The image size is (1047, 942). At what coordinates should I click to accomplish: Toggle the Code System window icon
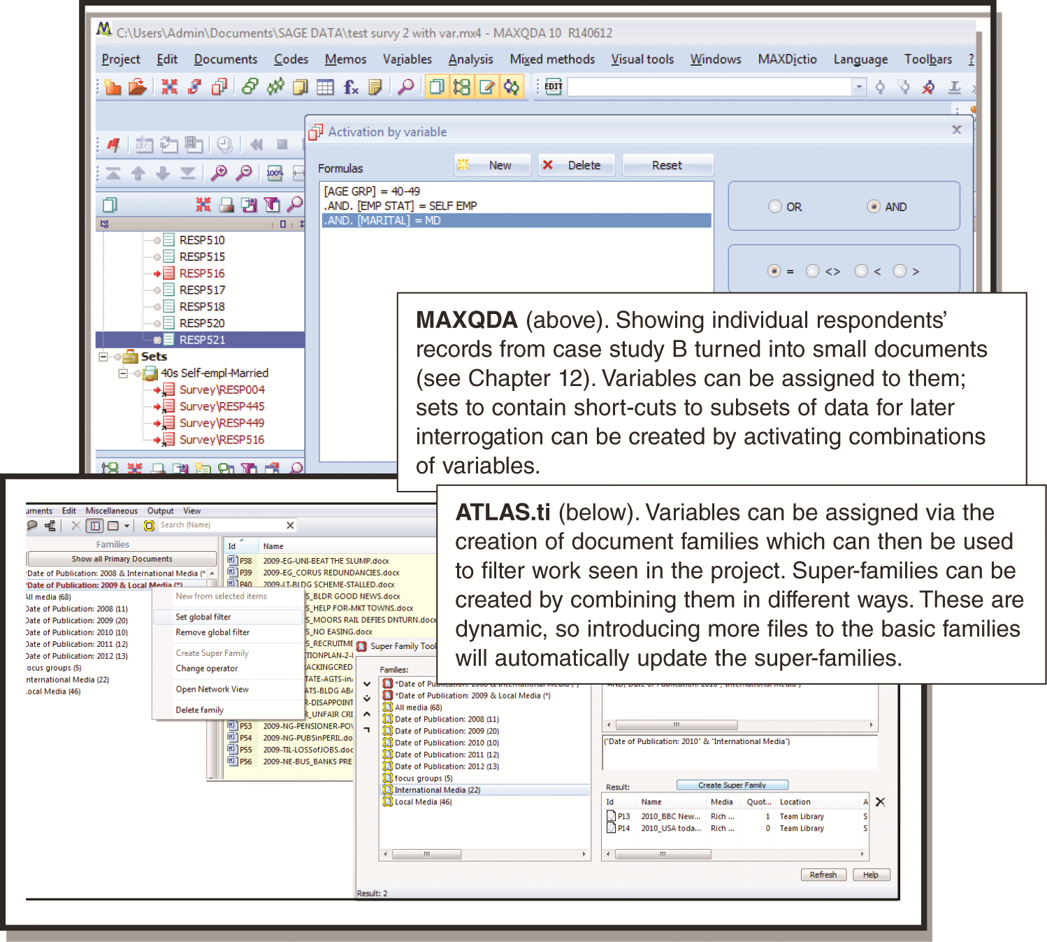click(462, 87)
